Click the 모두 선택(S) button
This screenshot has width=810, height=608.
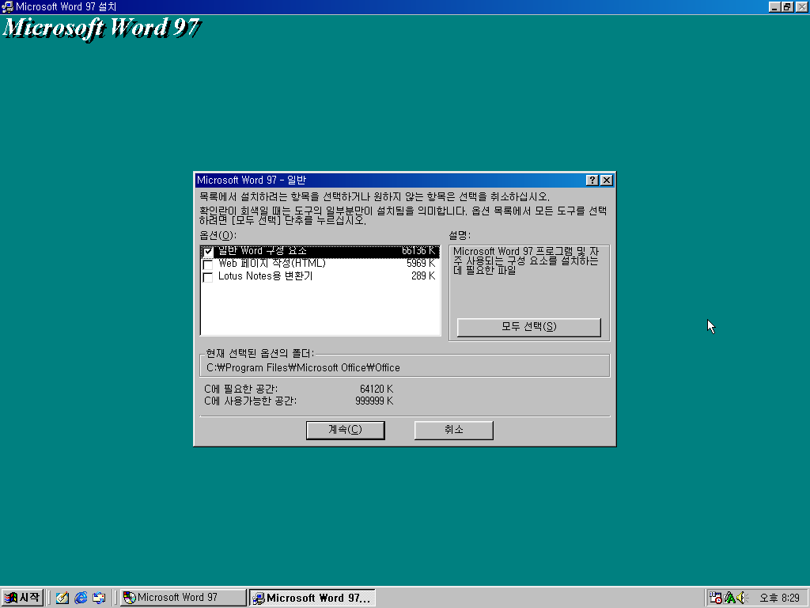pos(529,327)
